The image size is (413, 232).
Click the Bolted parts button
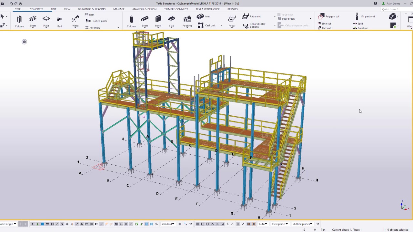[x=96, y=21]
